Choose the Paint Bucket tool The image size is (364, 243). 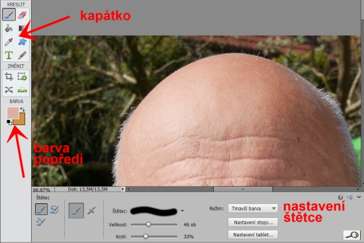[9, 28]
